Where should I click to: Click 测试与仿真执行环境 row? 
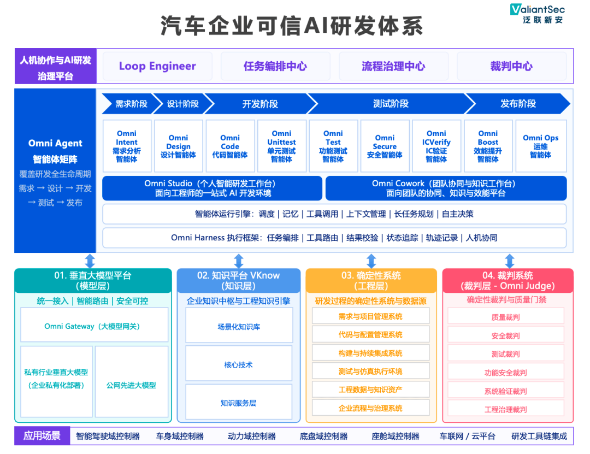point(370,371)
